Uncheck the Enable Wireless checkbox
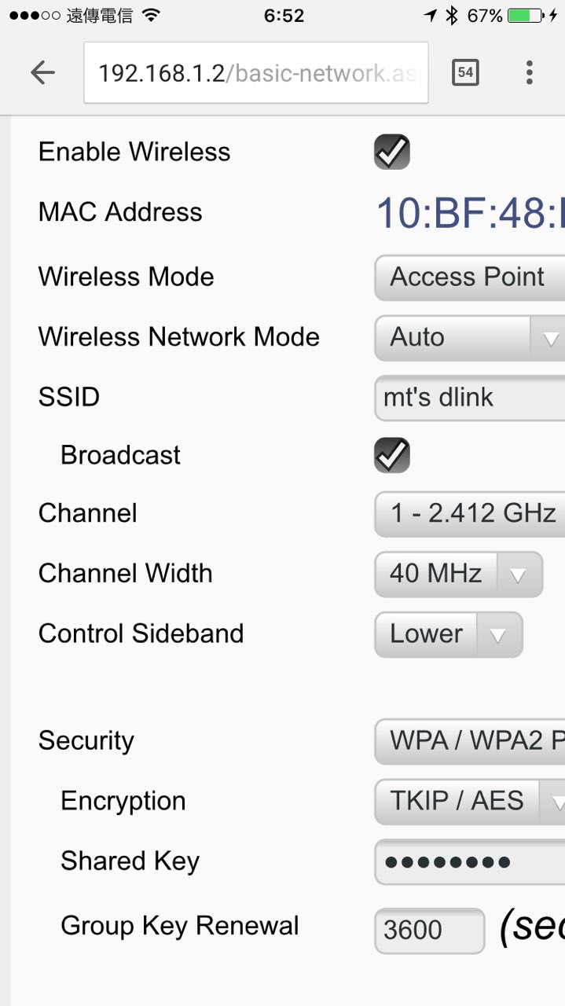This screenshot has width=565, height=1006. [391, 152]
